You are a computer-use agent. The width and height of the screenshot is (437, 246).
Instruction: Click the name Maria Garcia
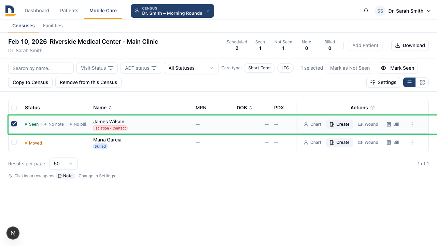[107, 140]
